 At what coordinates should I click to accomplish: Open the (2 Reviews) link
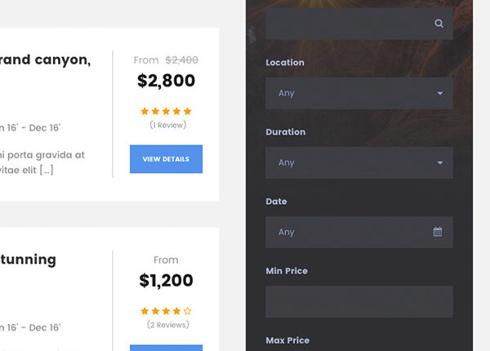[166, 325]
